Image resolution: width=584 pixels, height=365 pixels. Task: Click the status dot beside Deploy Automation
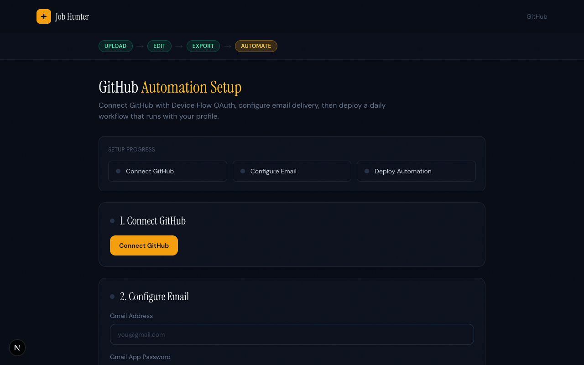coord(366,171)
